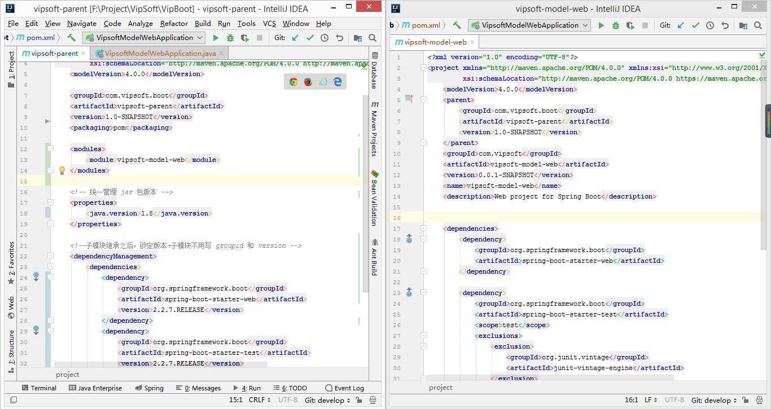Change LF line separator in right status bar

click(x=651, y=400)
